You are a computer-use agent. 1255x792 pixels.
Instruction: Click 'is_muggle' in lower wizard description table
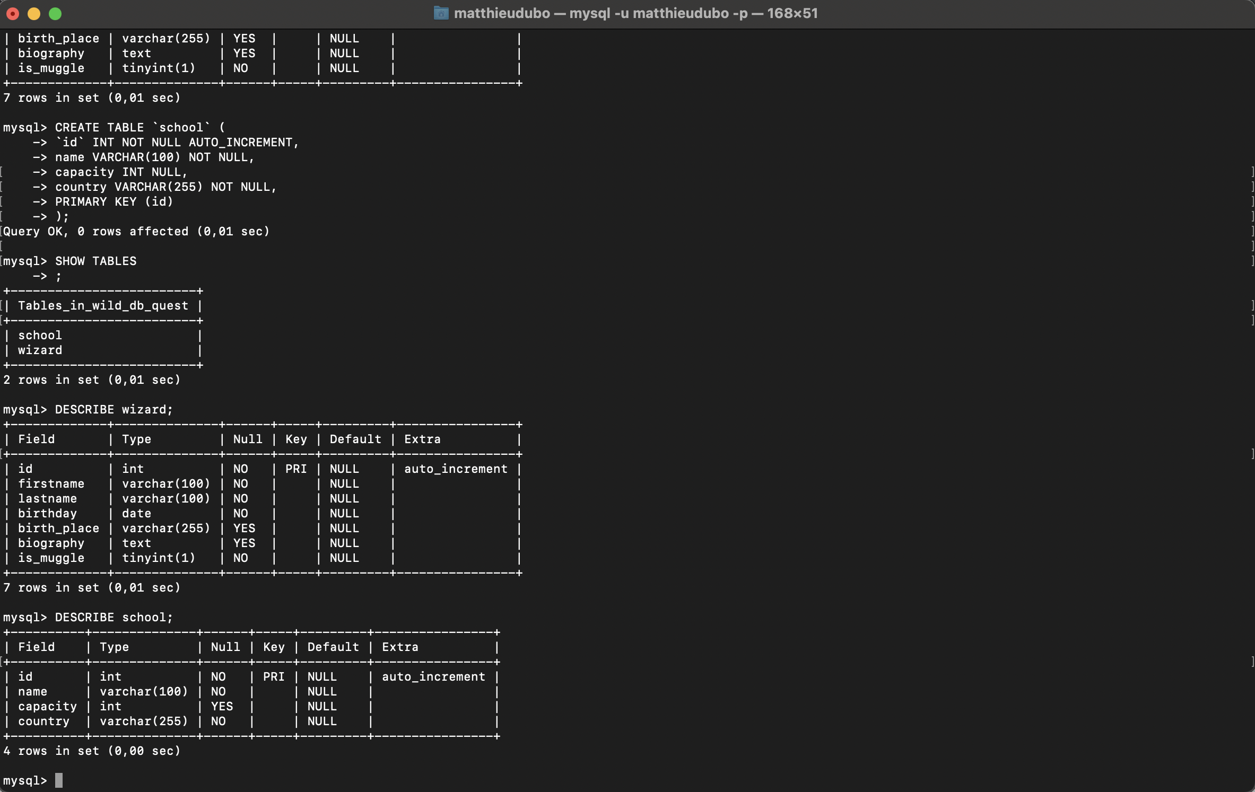tap(51, 558)
